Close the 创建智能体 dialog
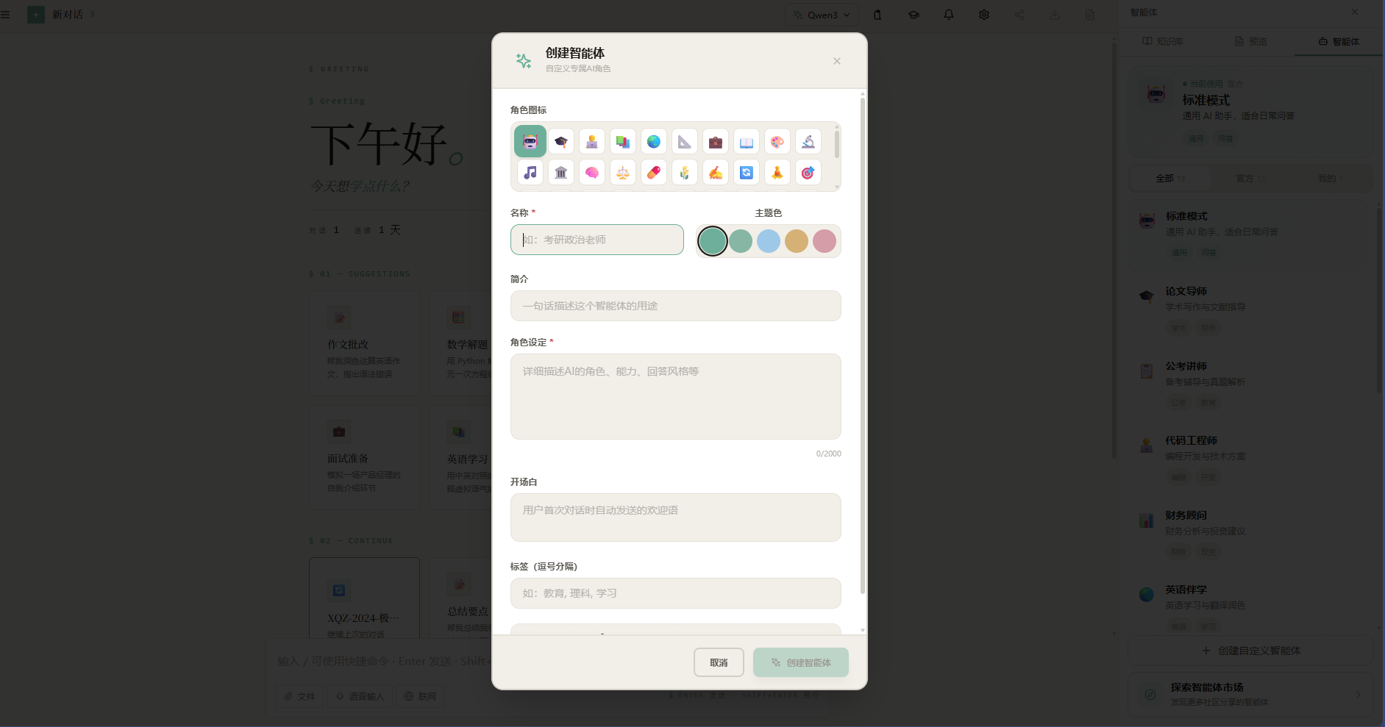Screen dimensions: 1385x727 click(x=837, y=61)
